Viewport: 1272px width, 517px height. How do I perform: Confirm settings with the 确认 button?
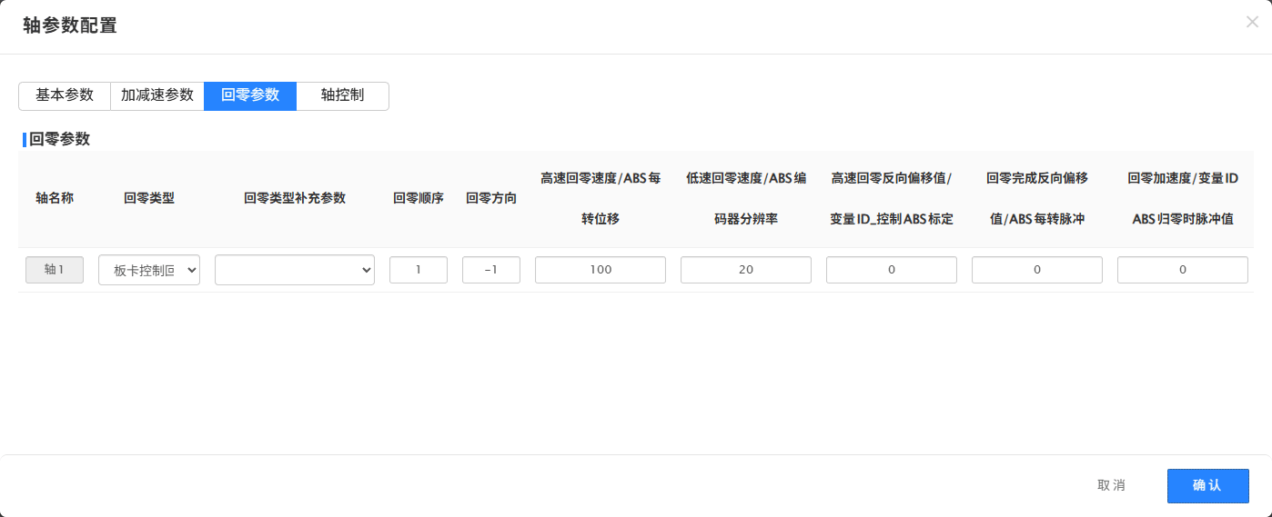(1207, 486)
